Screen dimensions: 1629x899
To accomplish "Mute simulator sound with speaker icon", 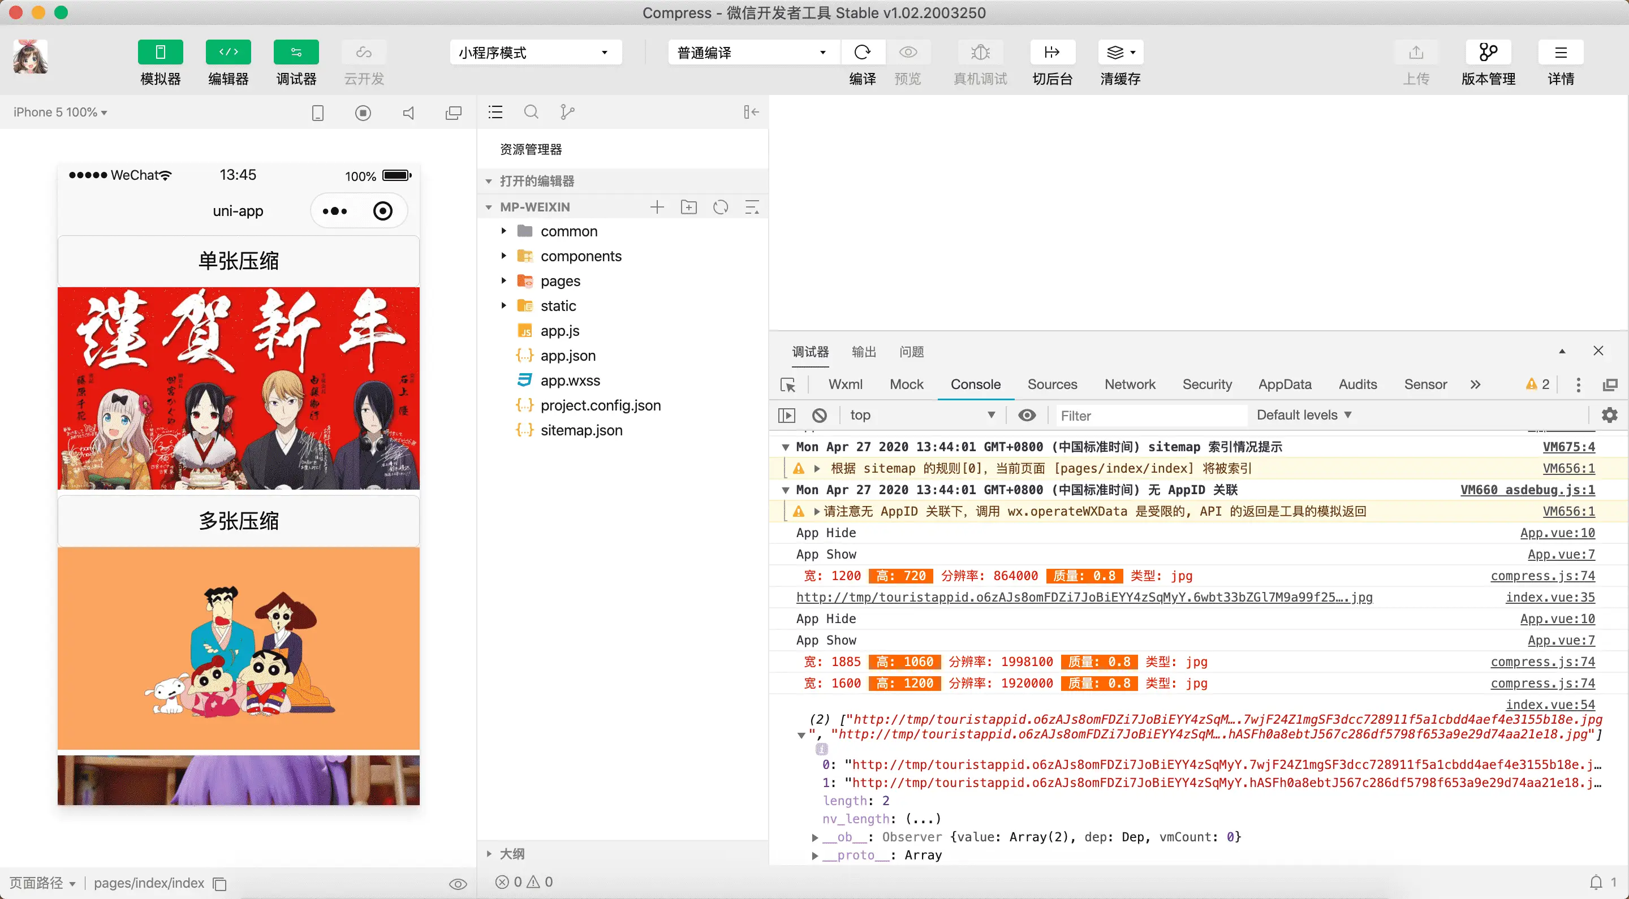I will coord(408,113).
